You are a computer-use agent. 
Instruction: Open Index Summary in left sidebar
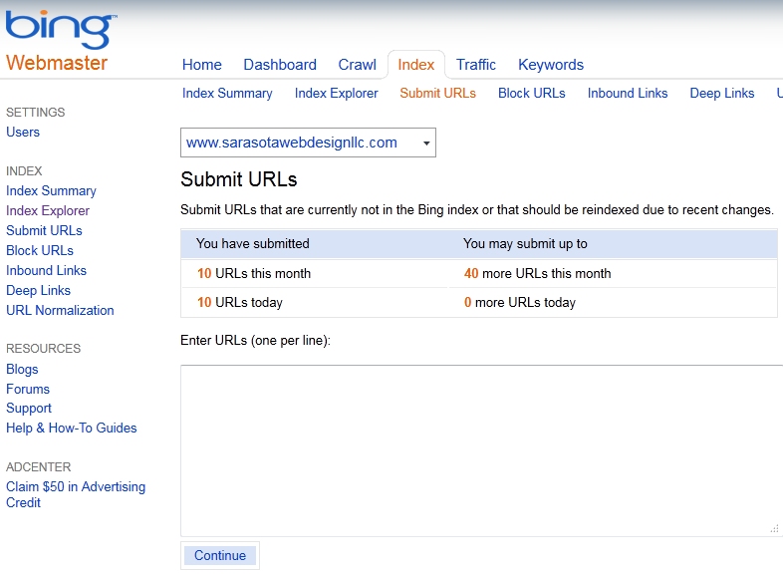pos(51,190)
